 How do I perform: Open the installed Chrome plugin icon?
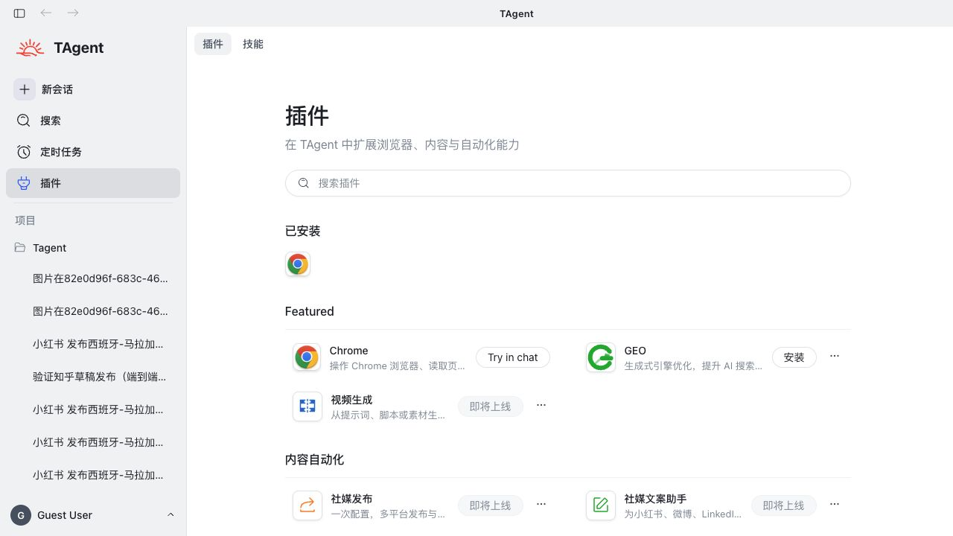(298, 264)
